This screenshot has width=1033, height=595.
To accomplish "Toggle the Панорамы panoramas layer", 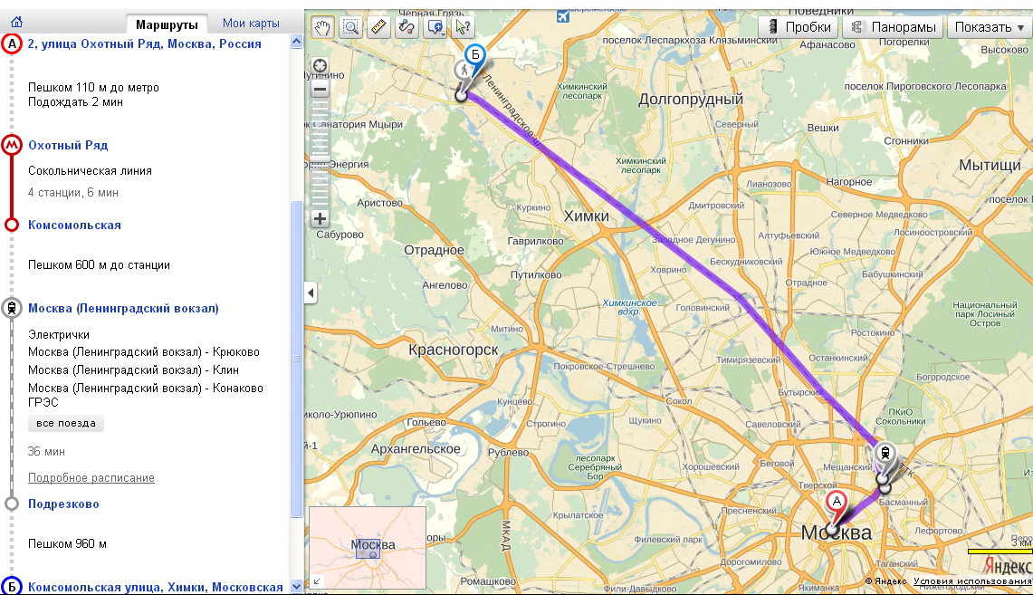I will pos(893,27).
